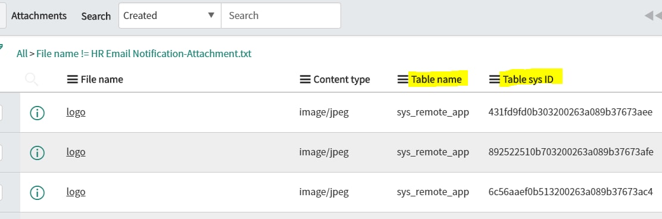Viewport: 662px width, 219px height.
Task: Select checkbox for third logo row
Action: (x=1, y=192)
